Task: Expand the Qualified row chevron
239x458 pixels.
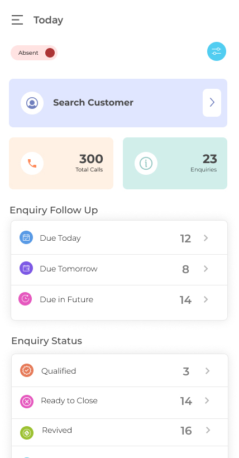Action: (x=207, y=371)
